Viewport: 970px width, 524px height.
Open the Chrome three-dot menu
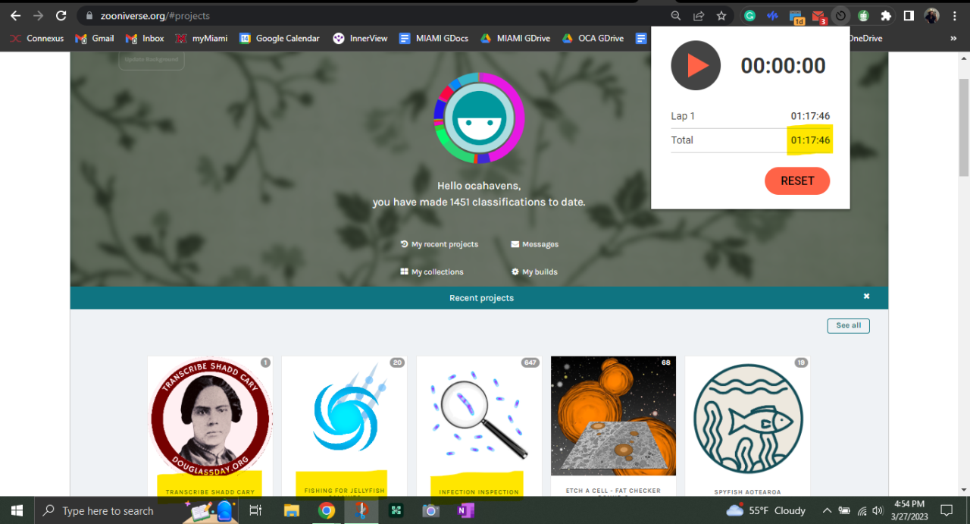(954, 15)
